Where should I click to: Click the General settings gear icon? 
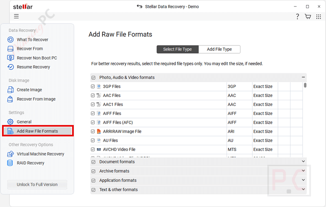(11, 122)
